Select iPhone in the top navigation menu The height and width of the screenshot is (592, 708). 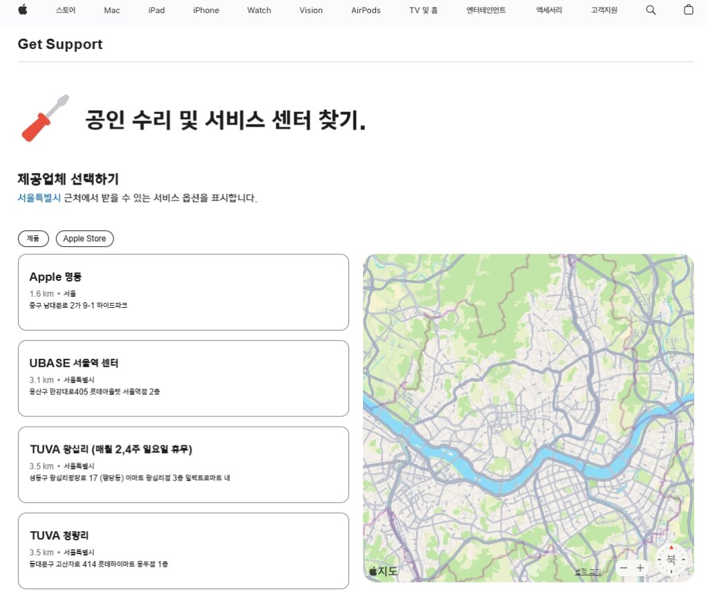pos(205,10)
